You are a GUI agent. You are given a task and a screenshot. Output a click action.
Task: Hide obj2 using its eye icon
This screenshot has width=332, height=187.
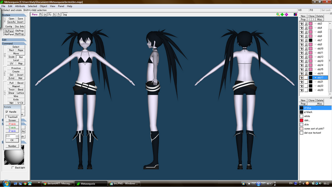point(302,24)
